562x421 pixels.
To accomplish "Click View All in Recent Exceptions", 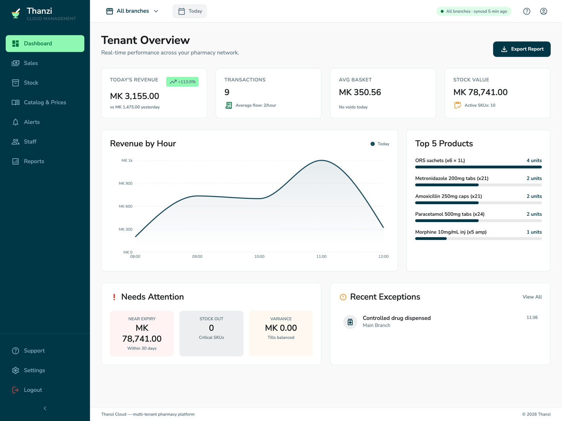I will (532, 297).
